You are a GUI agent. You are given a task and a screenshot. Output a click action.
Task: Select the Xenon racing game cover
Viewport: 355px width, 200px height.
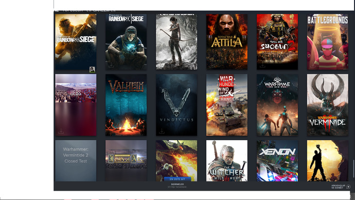pyautogui.click(x=277, y=160)
